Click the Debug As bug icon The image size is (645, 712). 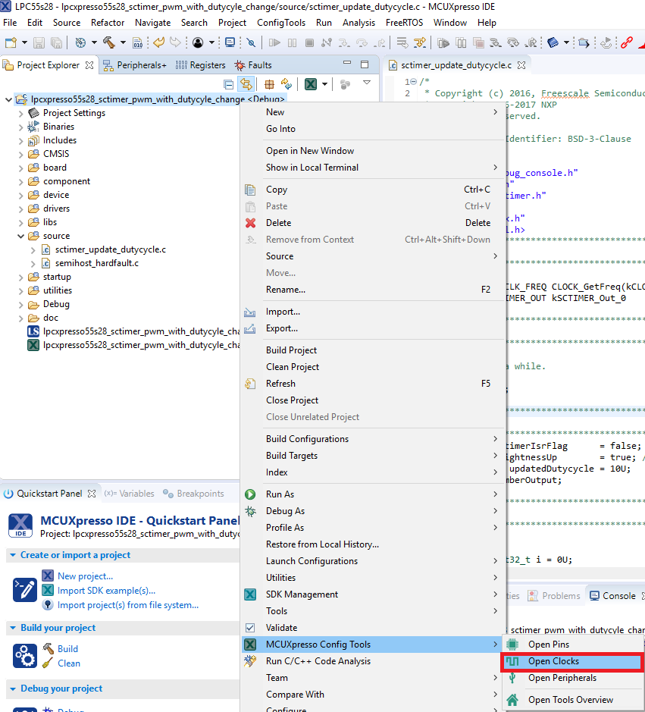coord(250,511)
